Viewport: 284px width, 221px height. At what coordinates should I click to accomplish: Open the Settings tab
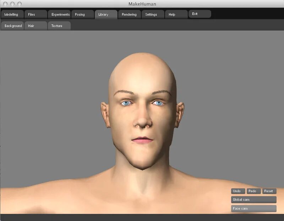coord(152,15)
